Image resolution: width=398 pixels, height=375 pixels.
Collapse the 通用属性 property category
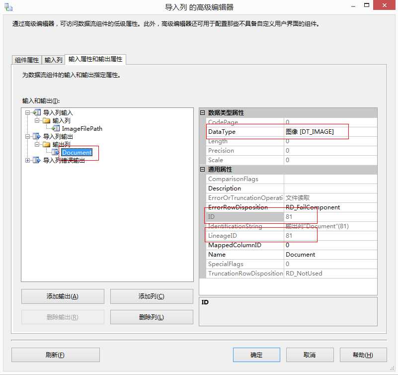click(x=203, y=169)
